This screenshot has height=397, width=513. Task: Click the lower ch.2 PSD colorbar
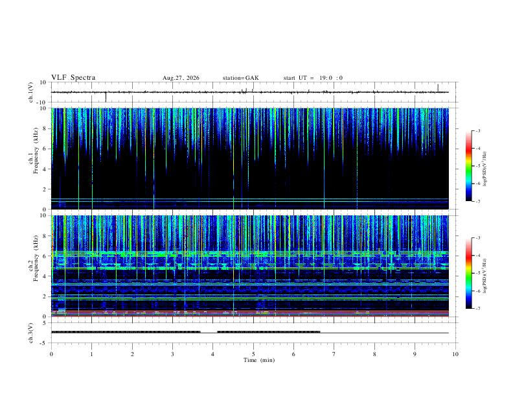469,273
